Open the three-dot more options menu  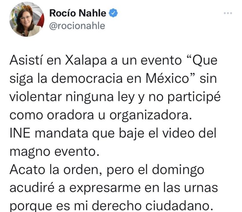coord(228,13)
